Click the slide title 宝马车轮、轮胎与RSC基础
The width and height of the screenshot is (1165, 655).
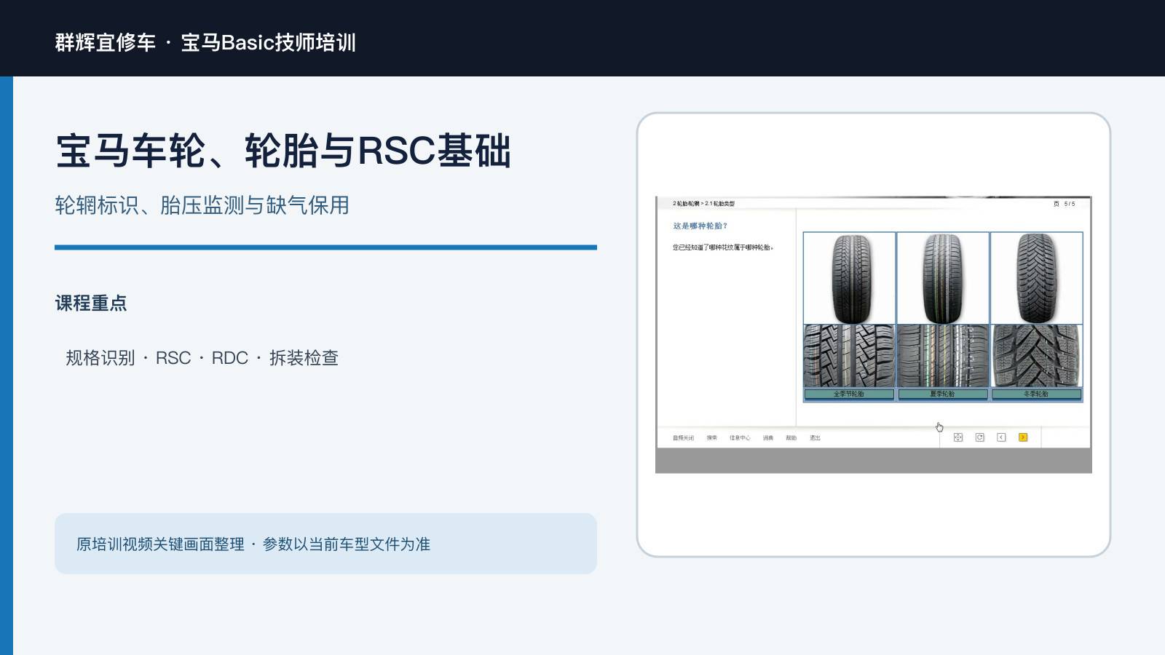(x=283, y=151)
